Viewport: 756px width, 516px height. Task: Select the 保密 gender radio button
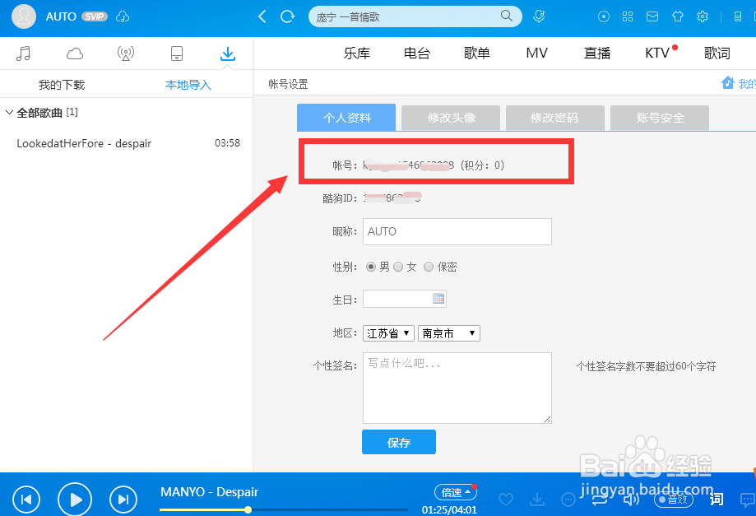(x=429, y=267)
